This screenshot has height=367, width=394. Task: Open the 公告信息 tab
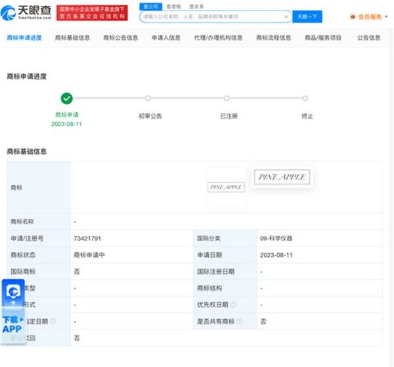click(369, 38)
